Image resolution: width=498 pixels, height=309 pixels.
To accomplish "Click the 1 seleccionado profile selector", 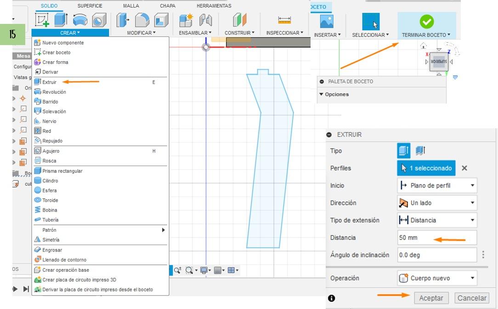I will tap(426, 168).
